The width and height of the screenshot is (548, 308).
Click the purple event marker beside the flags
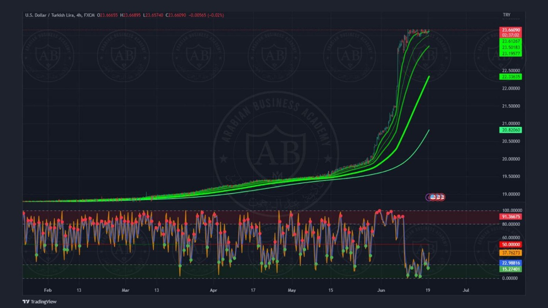pos(428,197)
